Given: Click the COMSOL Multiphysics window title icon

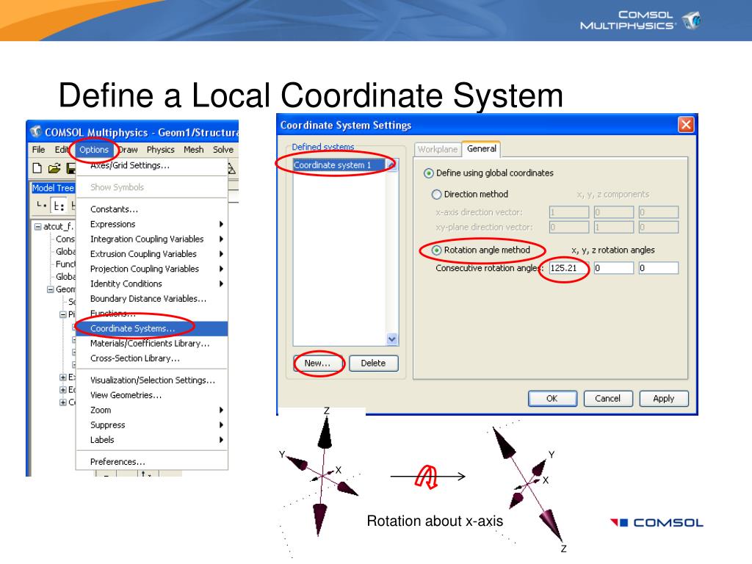Looking at the screenshot, I should tap(35, 131).
